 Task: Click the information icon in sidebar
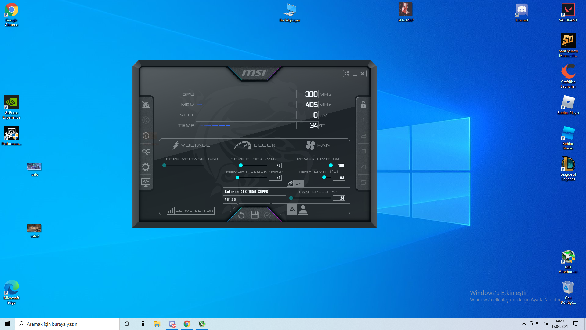click(x=146, y=135)
